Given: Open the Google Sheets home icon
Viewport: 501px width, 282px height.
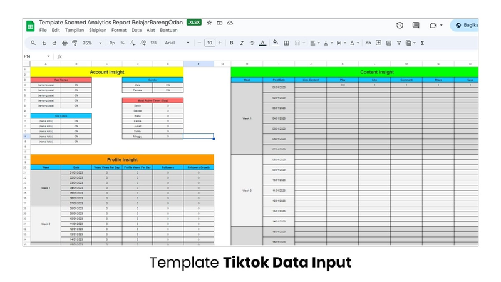Looking at the screenshot, I should coord(30,26).
